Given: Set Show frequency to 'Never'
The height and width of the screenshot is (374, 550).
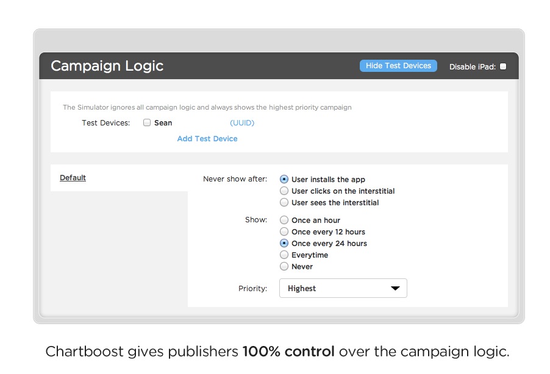Looking at the screenshot, I should pos(284,267).
